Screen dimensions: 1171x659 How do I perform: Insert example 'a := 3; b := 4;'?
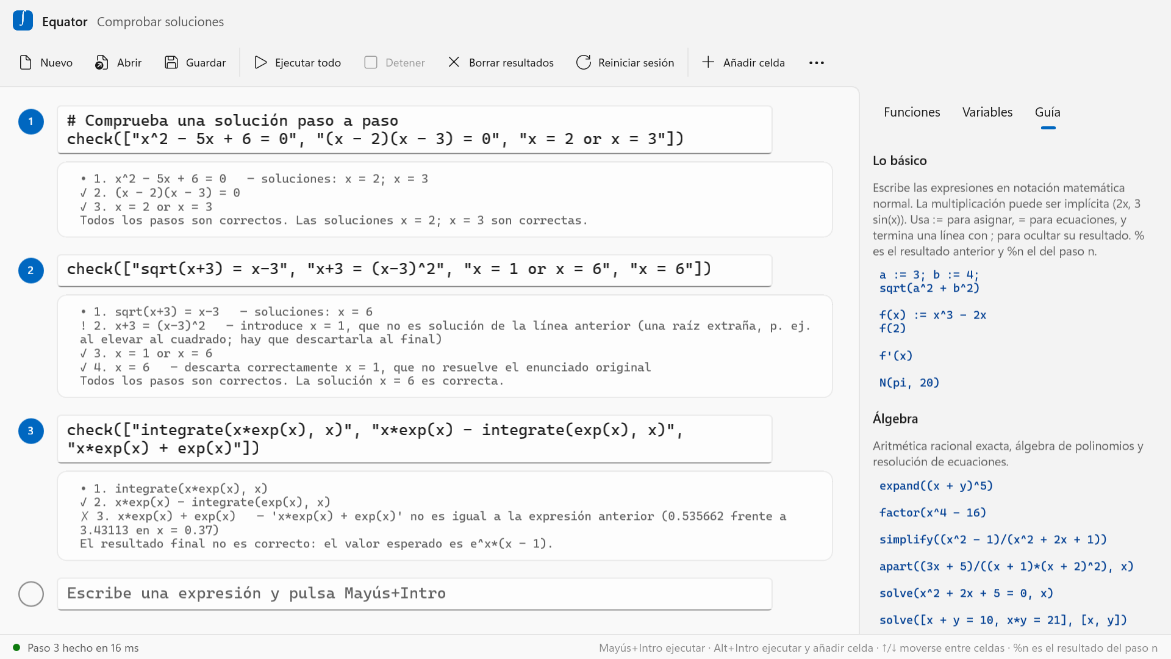929,275
